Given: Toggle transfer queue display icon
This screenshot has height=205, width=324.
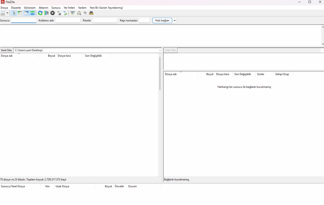Looking at the screenshot, I should tap(33, 13).
